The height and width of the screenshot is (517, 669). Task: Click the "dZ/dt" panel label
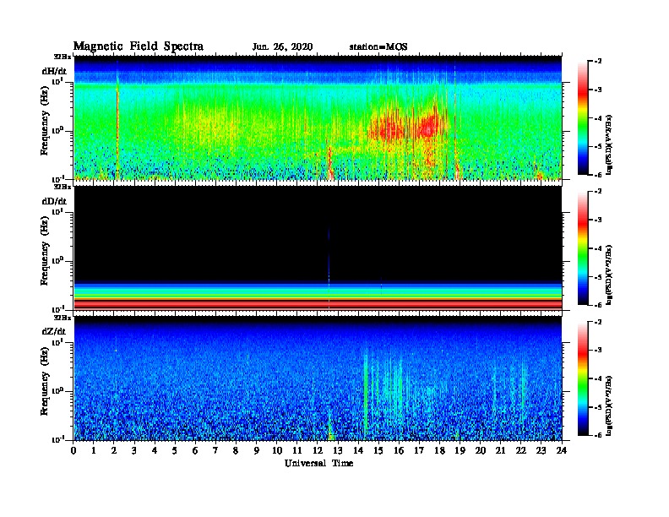click(54, 331)
